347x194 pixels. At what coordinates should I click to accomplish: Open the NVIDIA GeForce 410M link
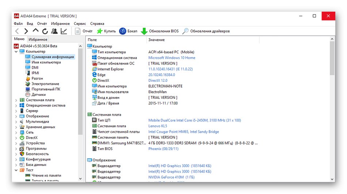coord(171,177)
